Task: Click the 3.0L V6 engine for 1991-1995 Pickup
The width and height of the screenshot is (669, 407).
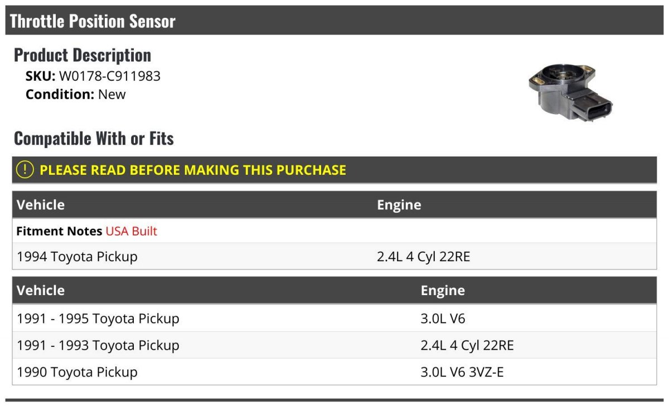Action: point(443,319)
